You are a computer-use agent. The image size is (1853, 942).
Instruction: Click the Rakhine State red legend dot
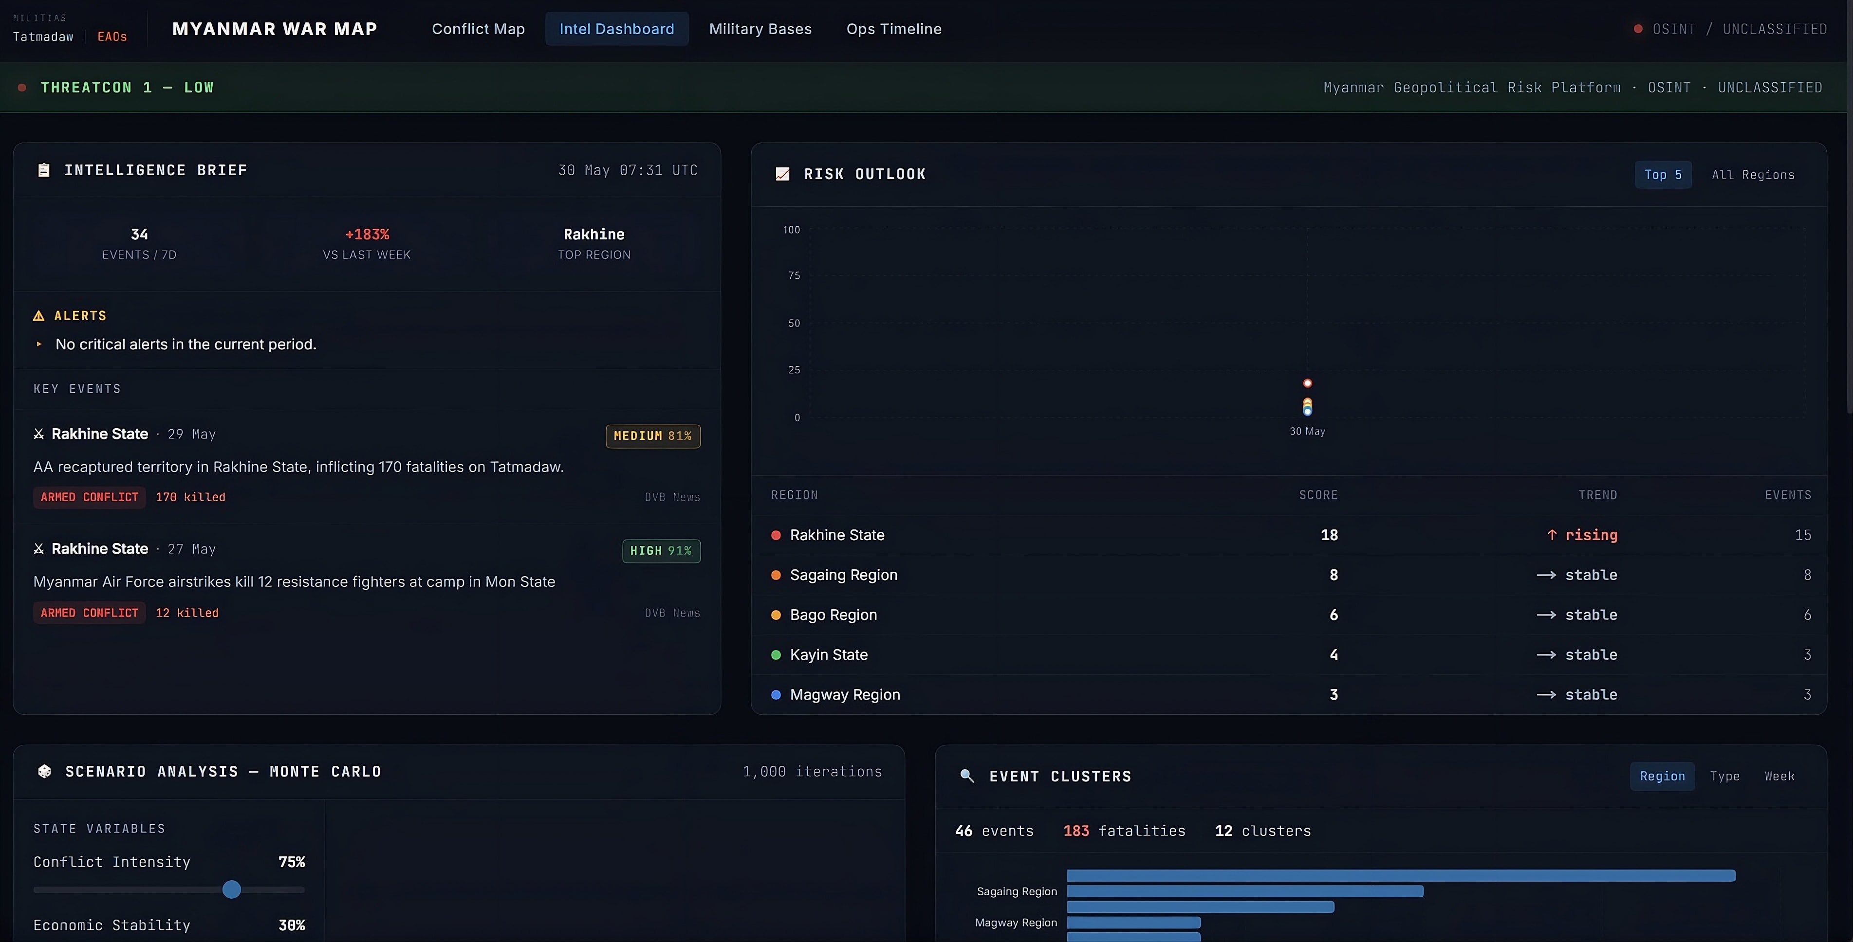(x=776, y=535)
